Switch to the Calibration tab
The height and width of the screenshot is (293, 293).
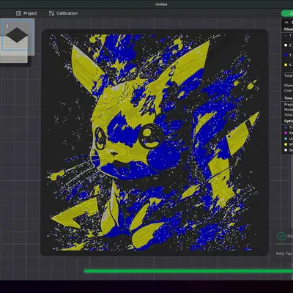(x=63, y=13)
